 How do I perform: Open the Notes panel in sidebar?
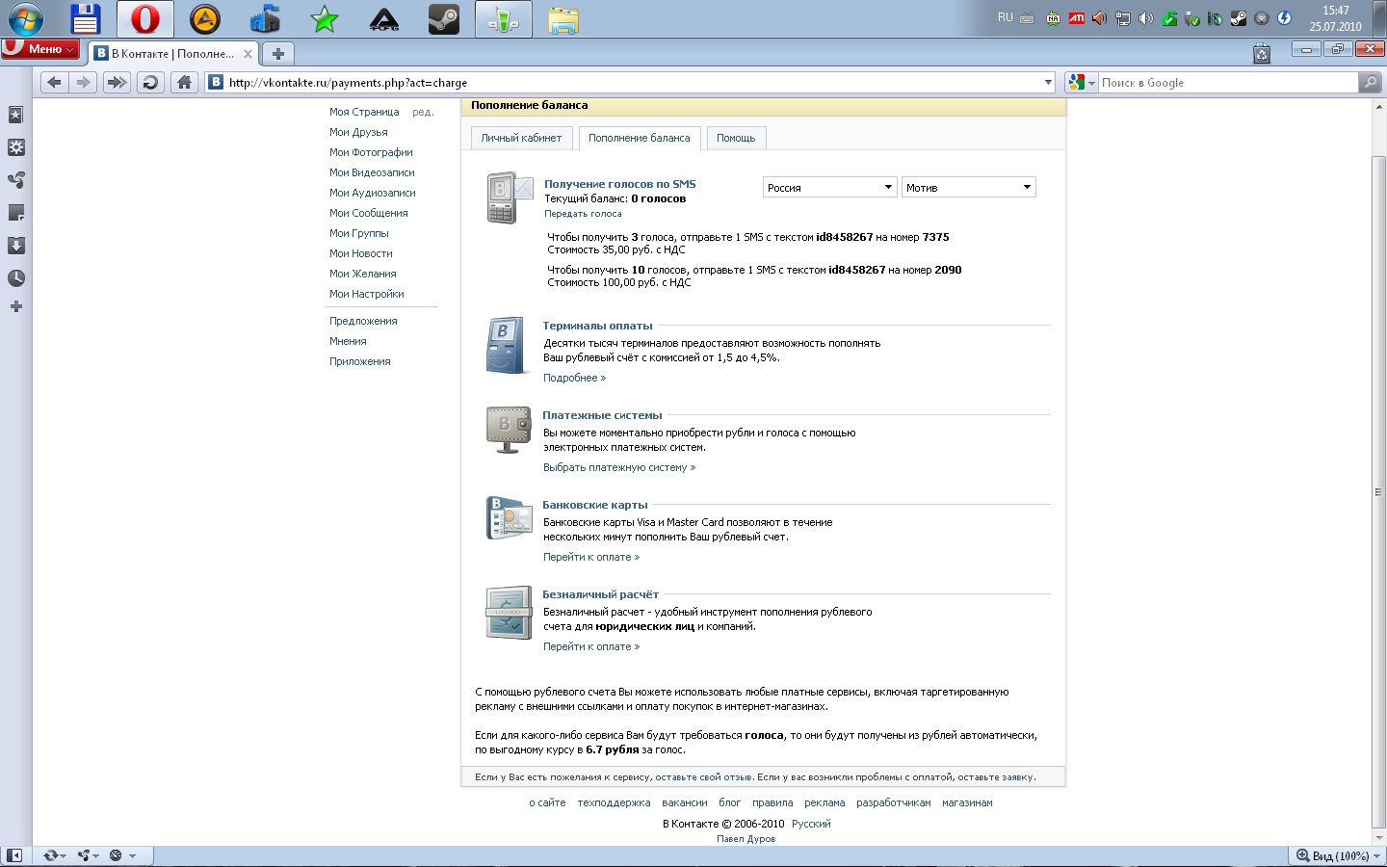pyautogui.click(x=15, y=213)
